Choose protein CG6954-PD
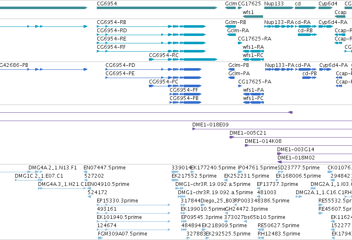 coord(120,65)
